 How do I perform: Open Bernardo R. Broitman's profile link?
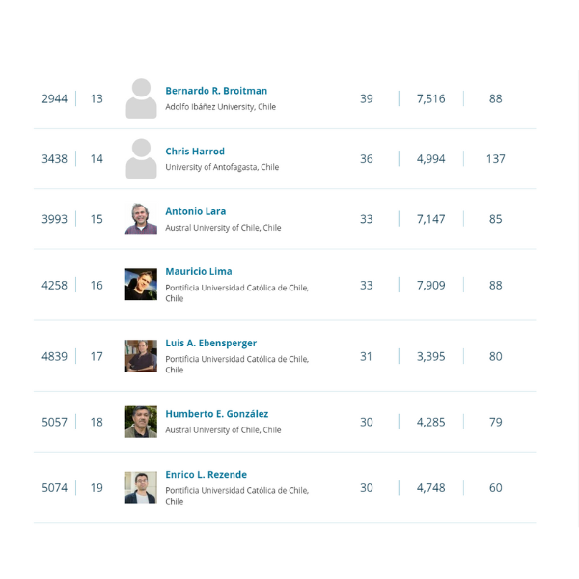point(216,91)
